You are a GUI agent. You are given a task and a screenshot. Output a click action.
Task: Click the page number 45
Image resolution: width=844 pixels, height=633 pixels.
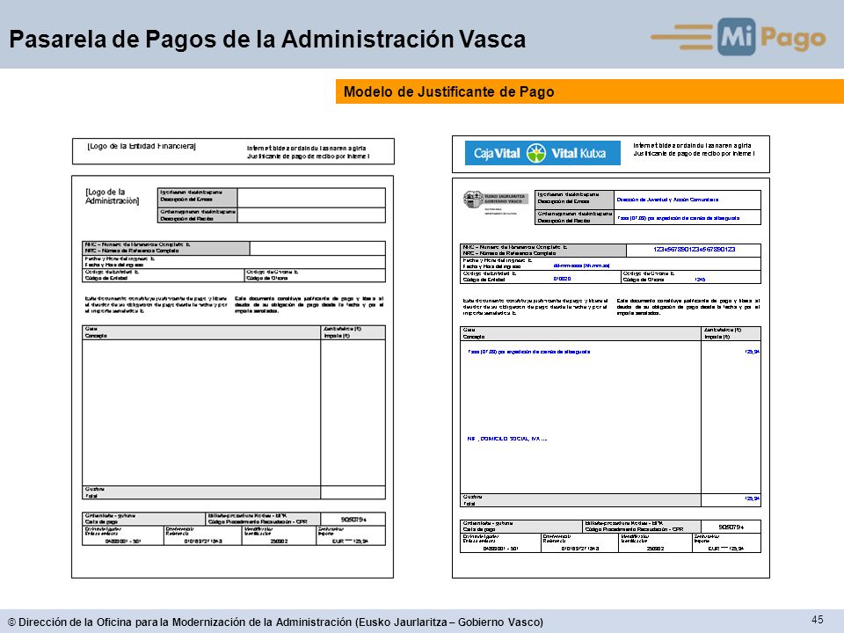coord(817,620)
